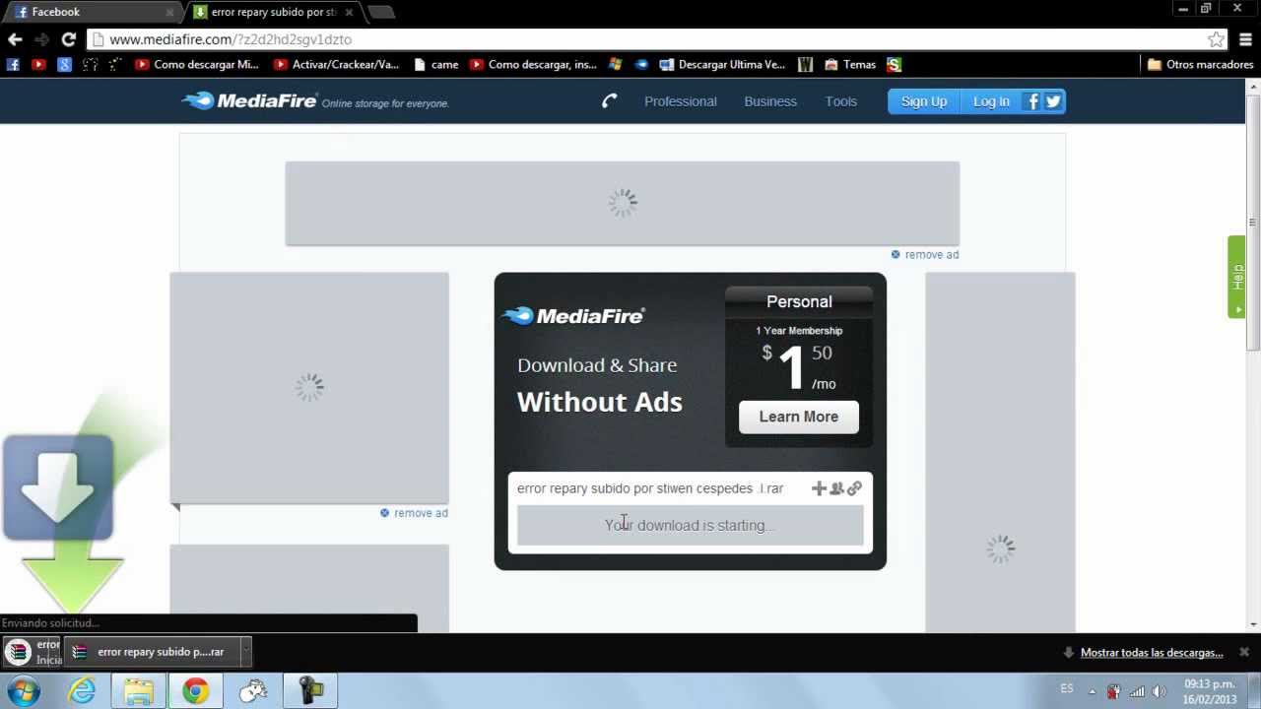This screenshot has width=1261, height=709.
Task: Open the 'Como descargar Mi...' bookmark
Action: (x=196, y=64)
